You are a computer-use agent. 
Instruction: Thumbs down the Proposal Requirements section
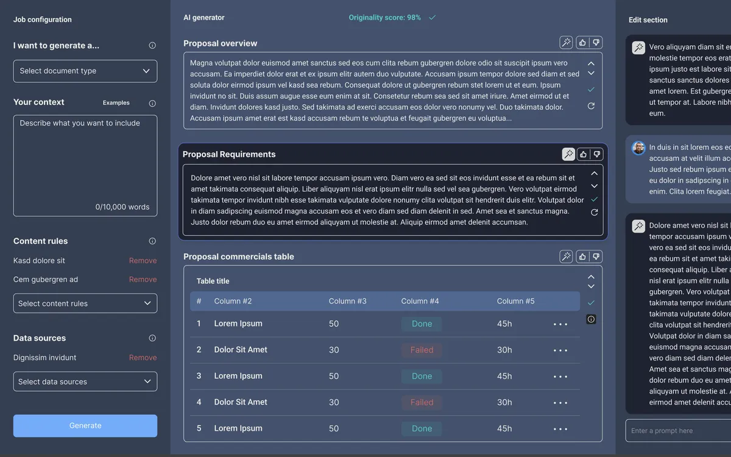[x=597, y=154]
